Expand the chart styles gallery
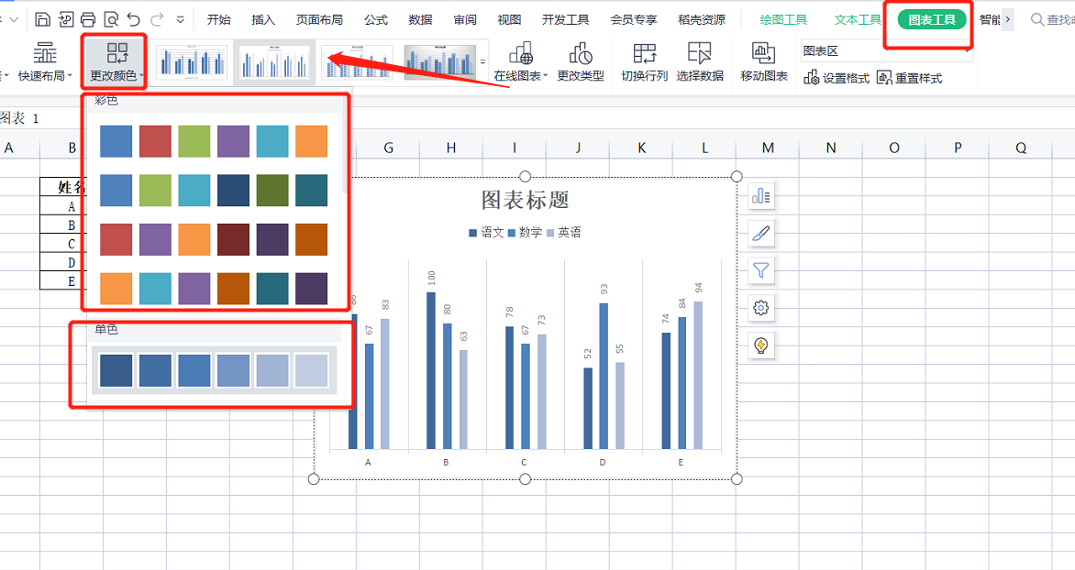The width and height of the screenshot is (1075, 570). [482, 61]
